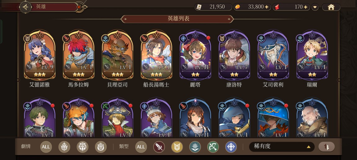Toggle the sort order direction button
Viewport: 357px width, 160px height.
click(327, 147)
